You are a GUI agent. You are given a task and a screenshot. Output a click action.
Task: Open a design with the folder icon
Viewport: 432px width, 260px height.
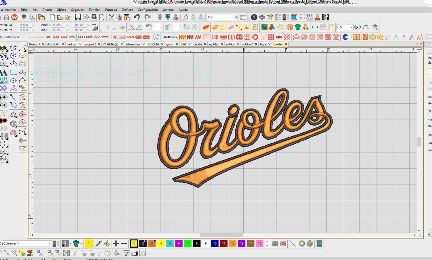60,17
